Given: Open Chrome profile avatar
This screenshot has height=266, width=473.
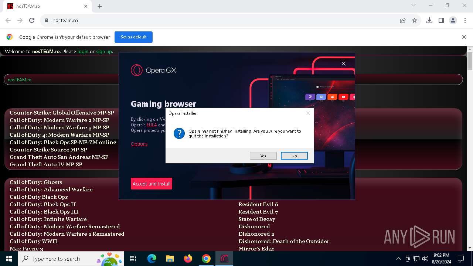Looking at the screenshot, I should point(453,20).
